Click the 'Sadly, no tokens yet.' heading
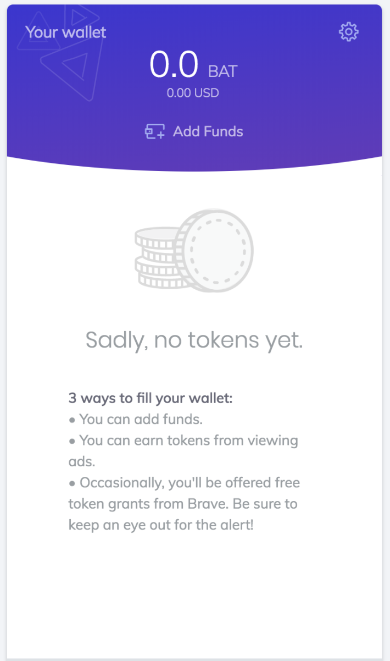The width and height of the screenshot is (390, 661). coord(194,340)
